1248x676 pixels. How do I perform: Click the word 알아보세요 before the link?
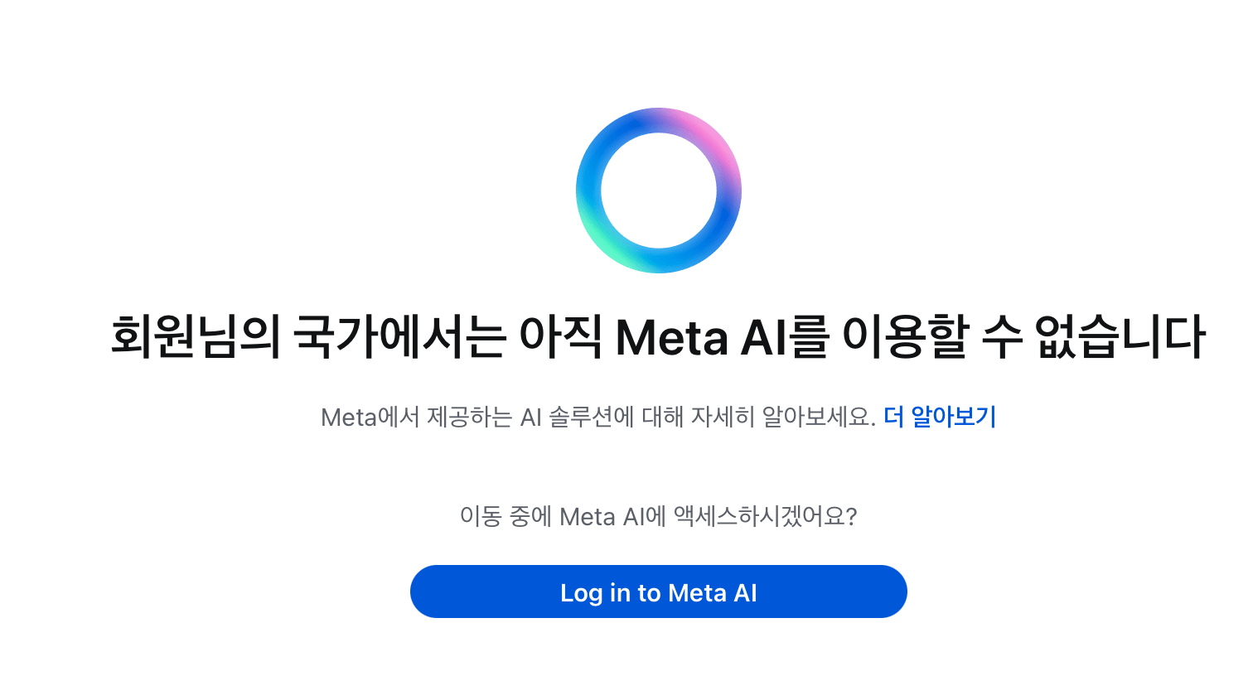coord(815,417)
